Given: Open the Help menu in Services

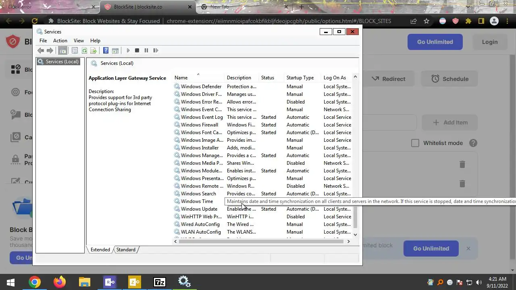Looking at the screenshot, I should pos(95,41).
